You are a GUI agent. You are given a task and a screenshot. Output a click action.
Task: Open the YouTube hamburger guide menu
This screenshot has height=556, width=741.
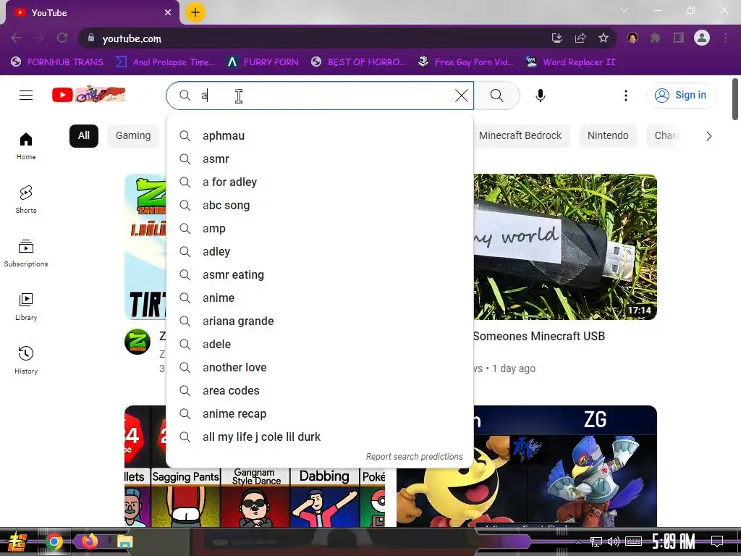[26, 96]
